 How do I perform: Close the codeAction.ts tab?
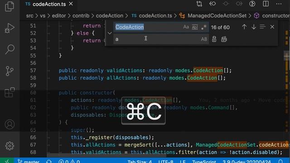71,4
